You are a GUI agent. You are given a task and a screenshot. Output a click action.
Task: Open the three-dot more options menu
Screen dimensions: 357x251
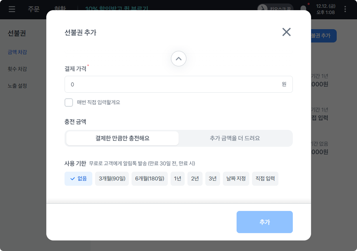point(345,9)
